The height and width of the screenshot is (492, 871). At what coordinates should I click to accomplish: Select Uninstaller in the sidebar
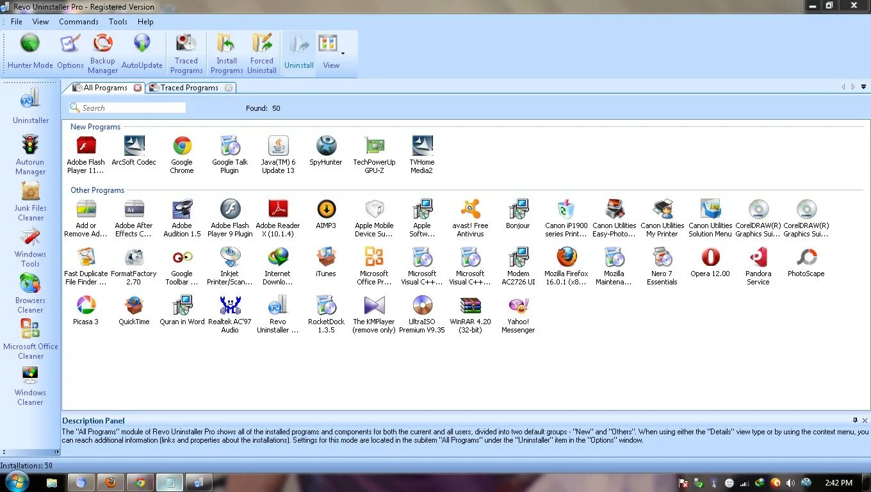pos(31,106)
